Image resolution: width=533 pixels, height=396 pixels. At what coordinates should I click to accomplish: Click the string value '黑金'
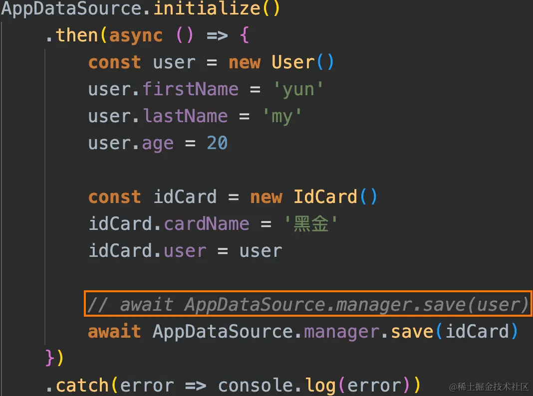click(x=311, y=224)
